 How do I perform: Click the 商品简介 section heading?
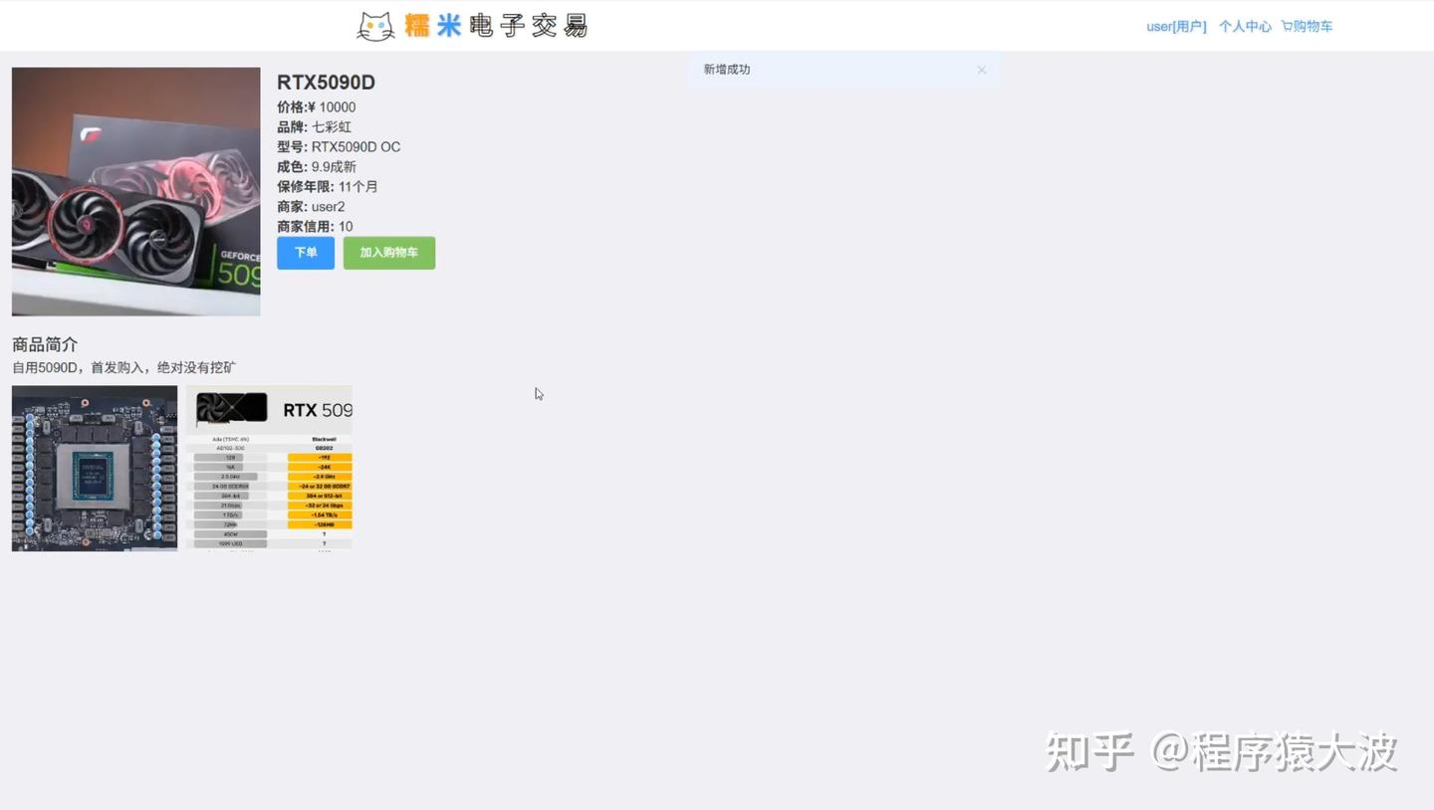click(x=45, y=345)
